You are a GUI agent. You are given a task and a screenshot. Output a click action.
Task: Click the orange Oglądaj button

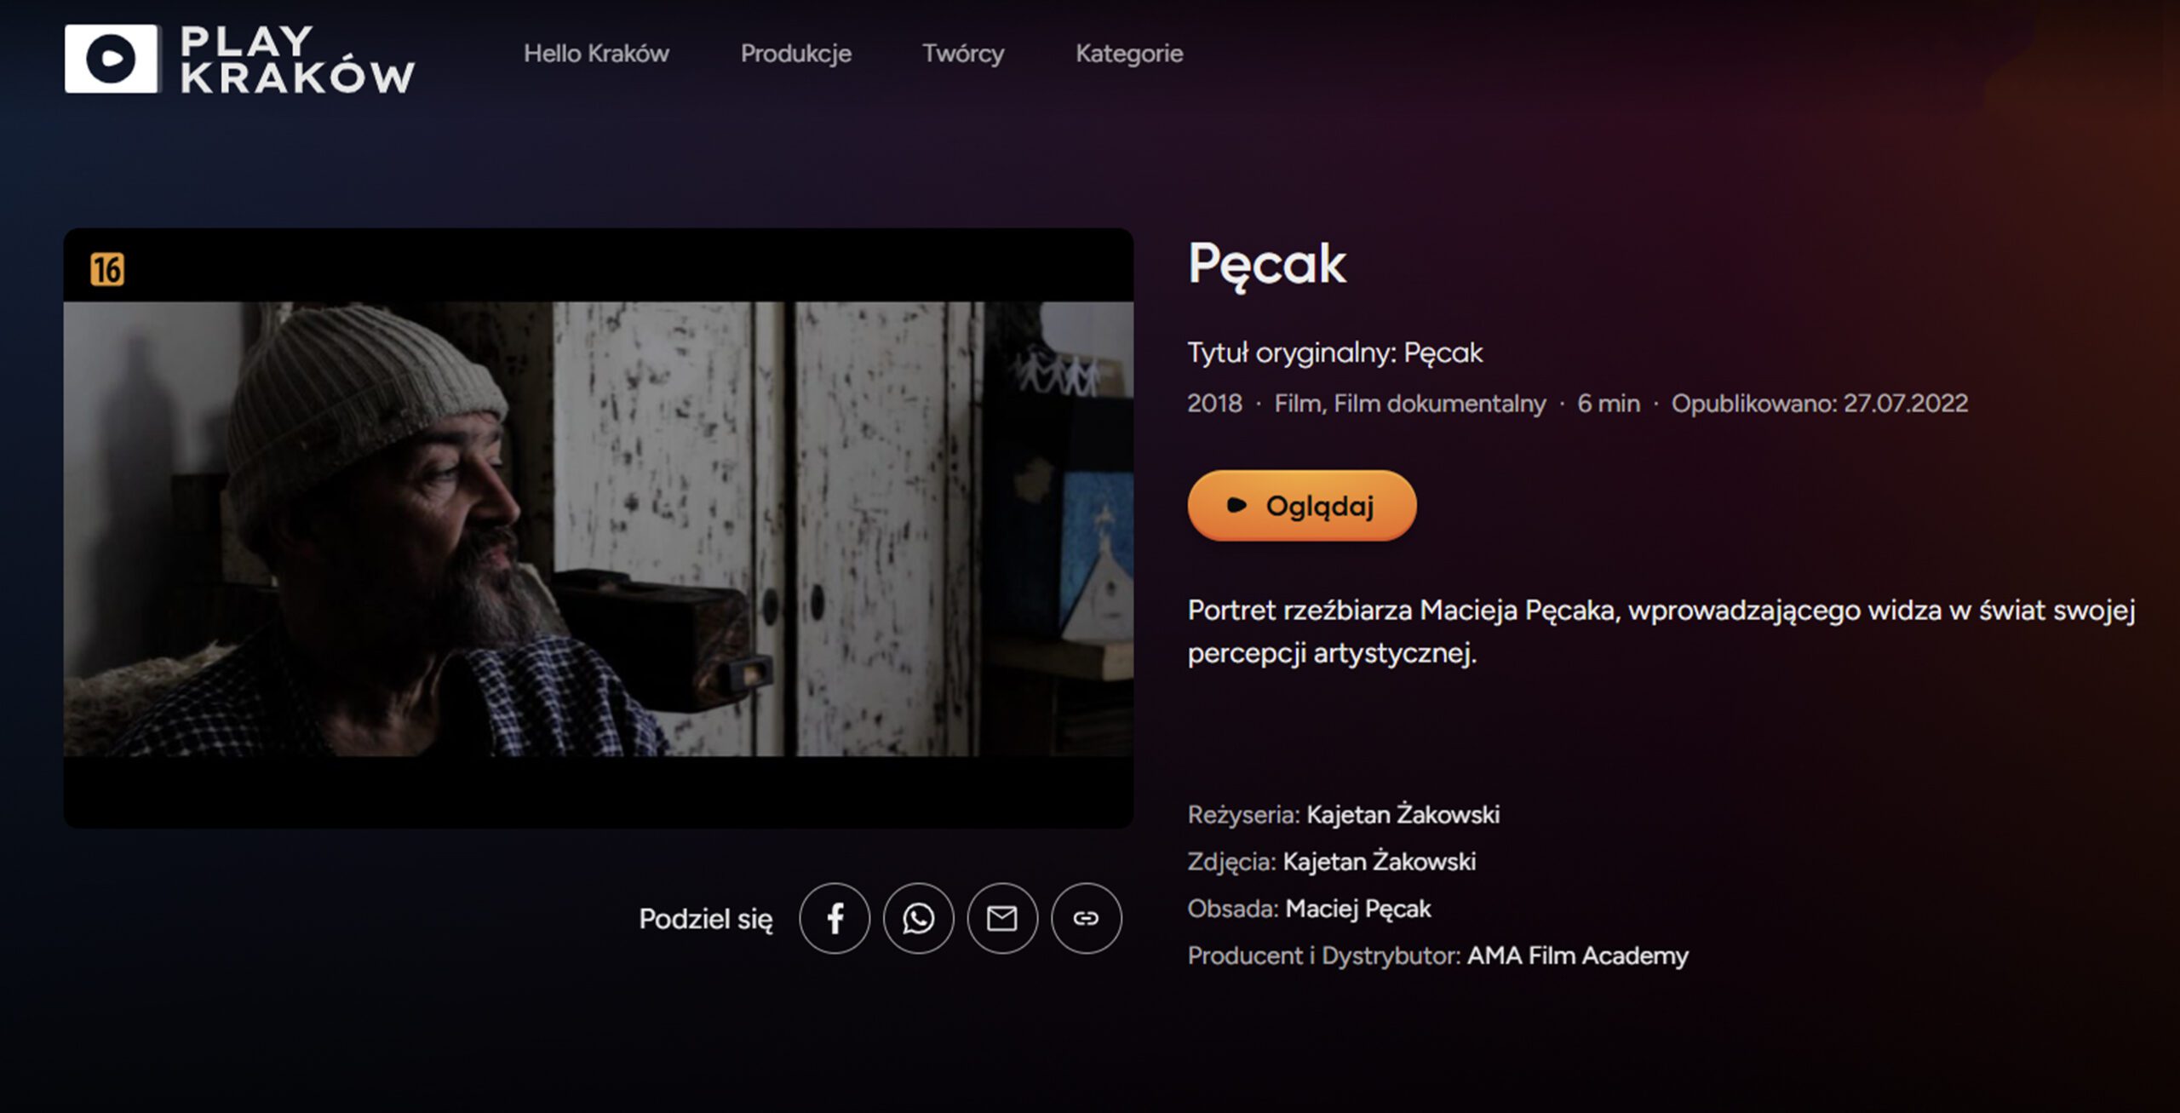pyautogui.click(x=1302, y=505)
